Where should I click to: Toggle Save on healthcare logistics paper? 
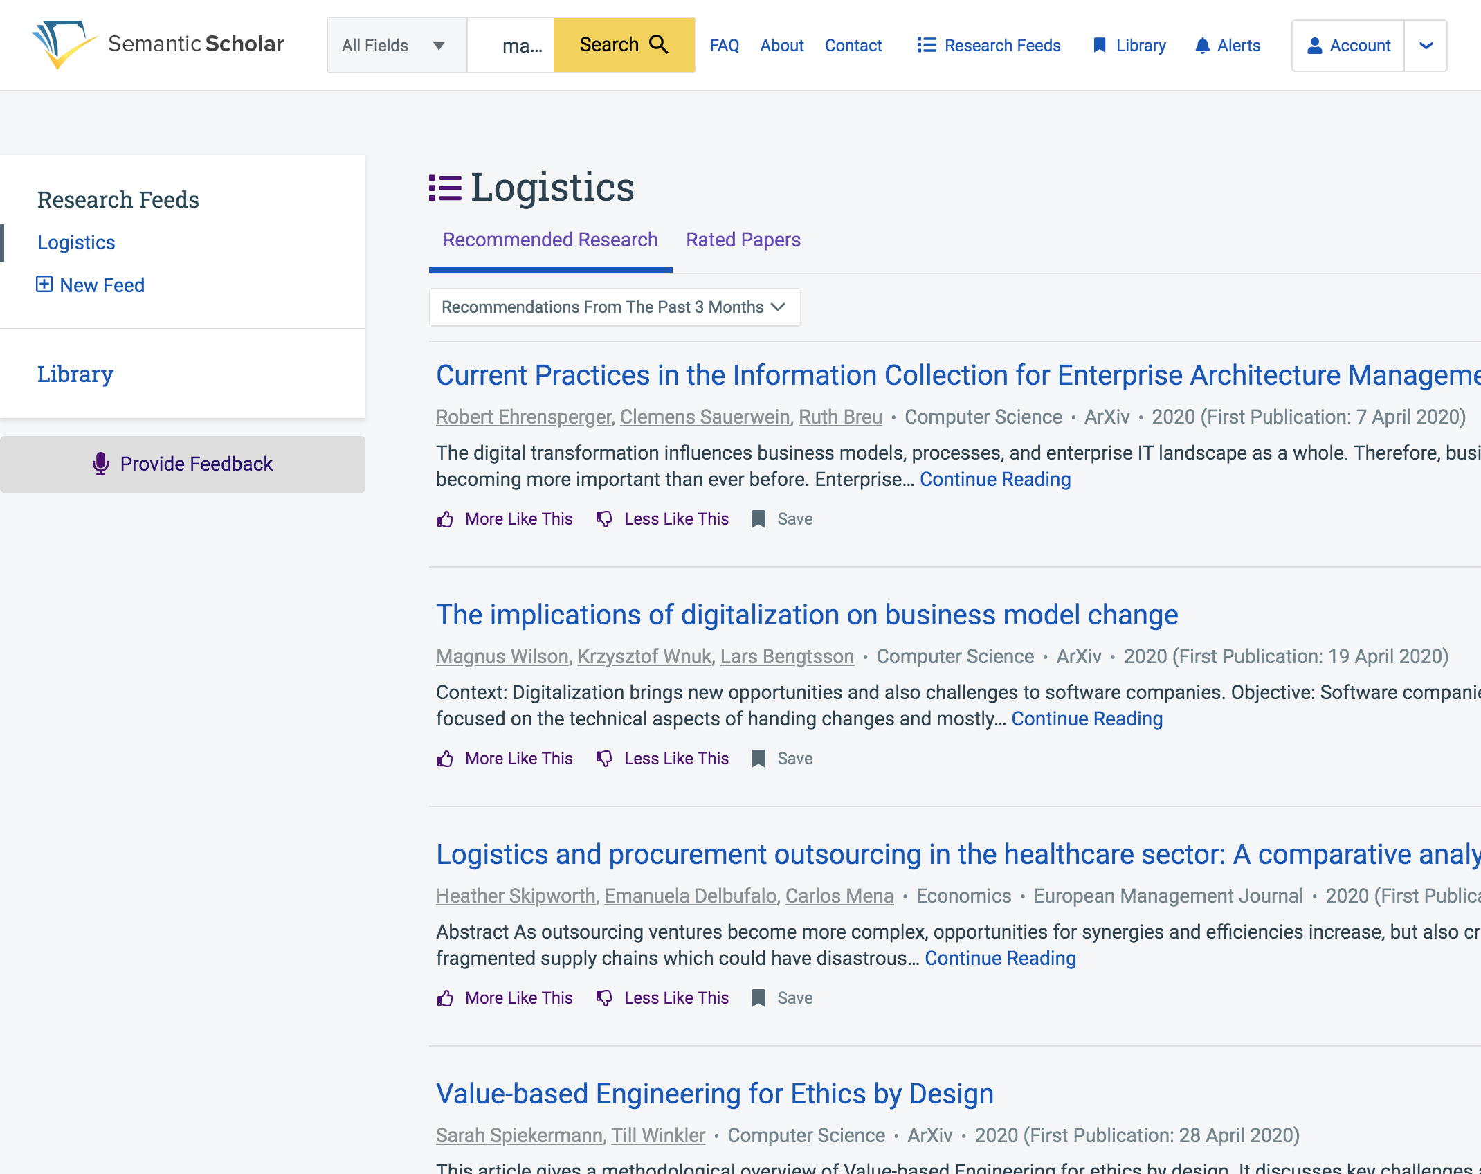(x=782, y=998)
